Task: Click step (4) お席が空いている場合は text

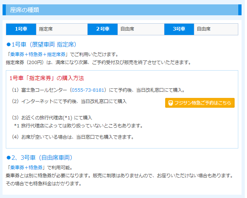Action: (73, 137)
